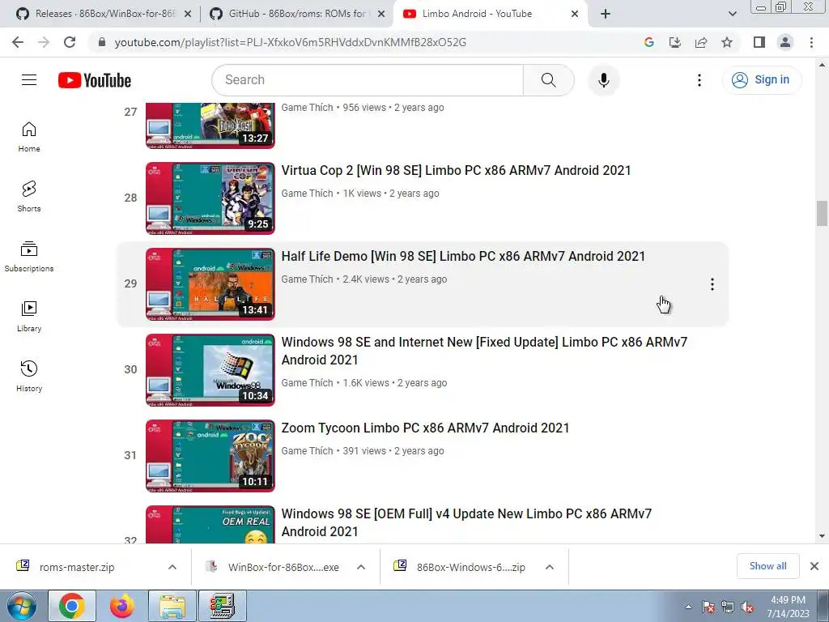Viewport: 829px width, 622px height.
Task: Open the Virtua Cop 2 thumbnail
Action: pos(210,198)
